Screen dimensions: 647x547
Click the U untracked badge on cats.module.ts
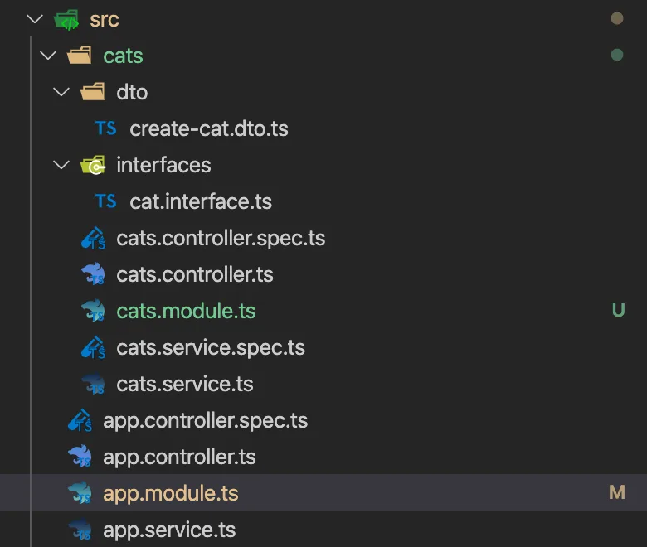[x=618, y=310]
